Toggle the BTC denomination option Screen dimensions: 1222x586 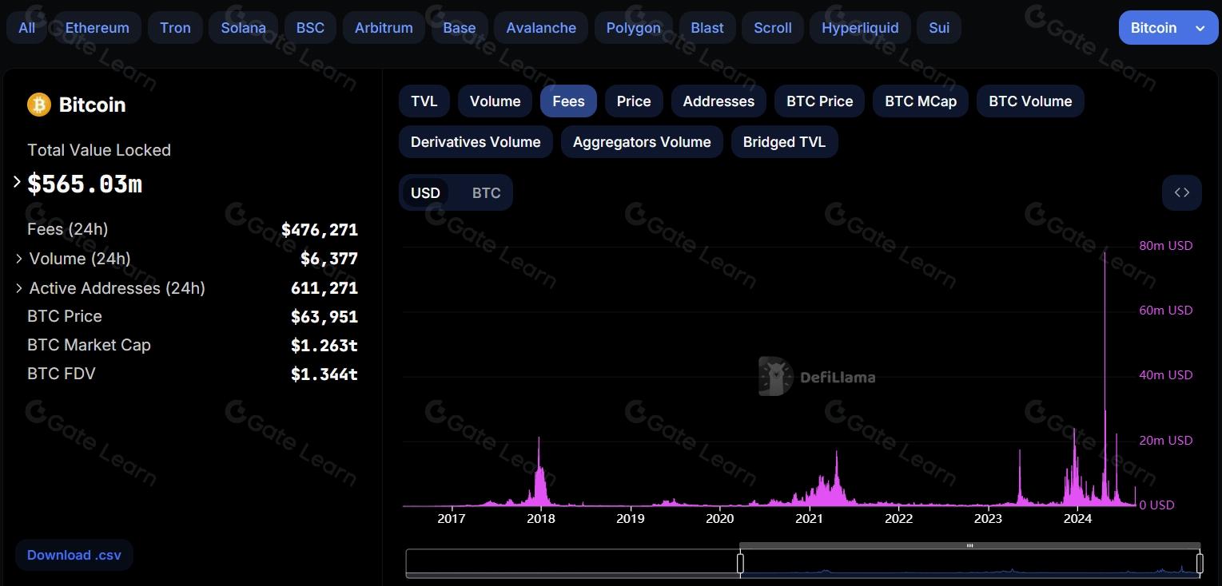pos(486,193)
